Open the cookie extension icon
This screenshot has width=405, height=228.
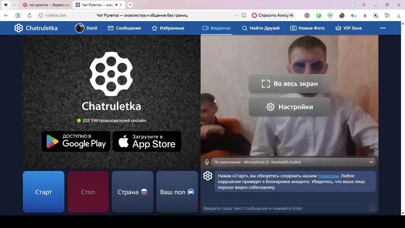pyautogui.click(x=342, y=15)
